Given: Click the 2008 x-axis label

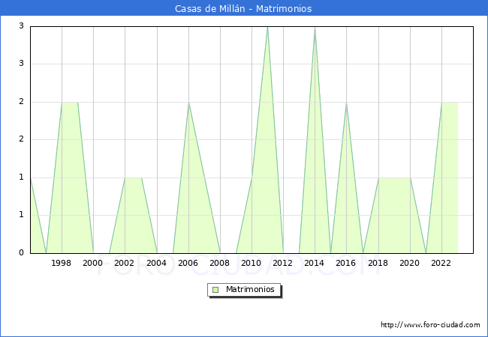Looking at the screenshot, I should 219,263.
